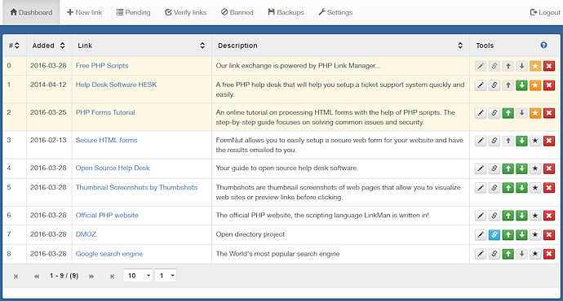Go to next page of results
563x301 pixels.
pos(91,277)
